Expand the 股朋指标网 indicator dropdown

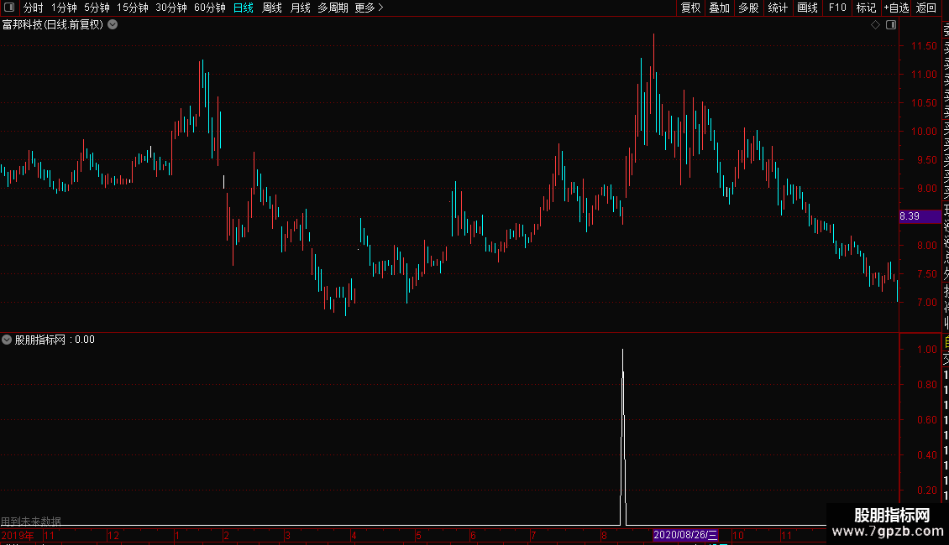7,340
